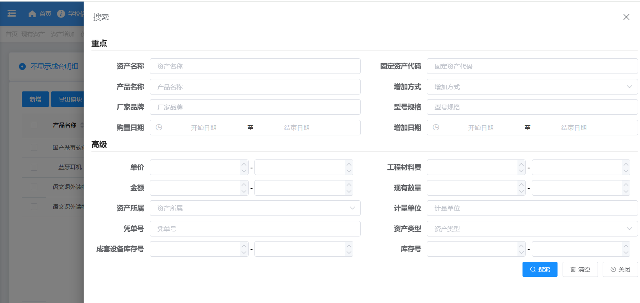640x303 pixels.
Task: Click the home icon in header
Action: click(x=32, y=14)
